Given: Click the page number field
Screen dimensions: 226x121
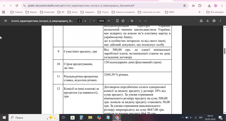Looking at the screenshot, I should 79,21.
